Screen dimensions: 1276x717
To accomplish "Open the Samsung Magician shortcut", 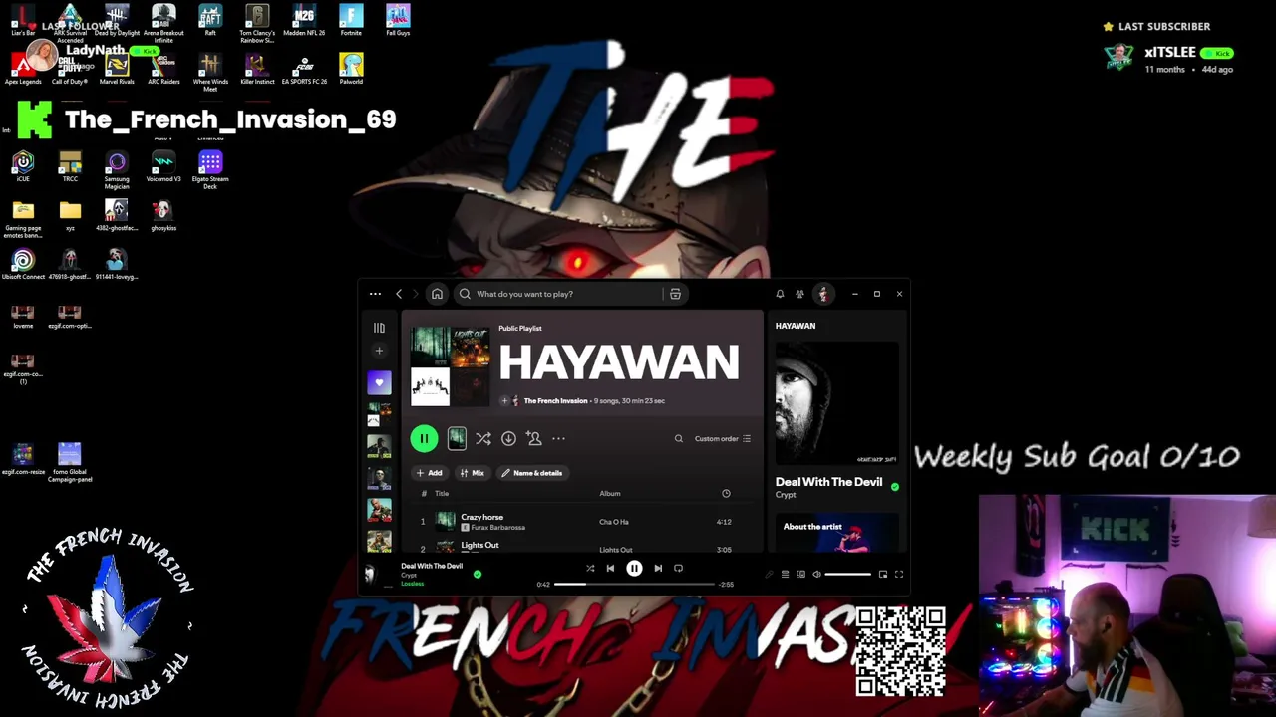I will [117, 170].
